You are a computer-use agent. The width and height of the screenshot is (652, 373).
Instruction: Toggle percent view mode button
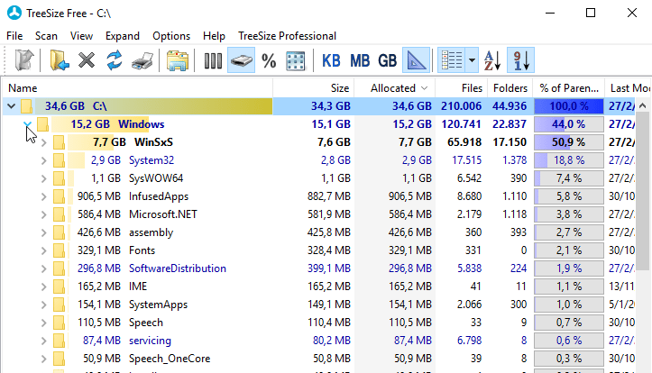(269, 61)
